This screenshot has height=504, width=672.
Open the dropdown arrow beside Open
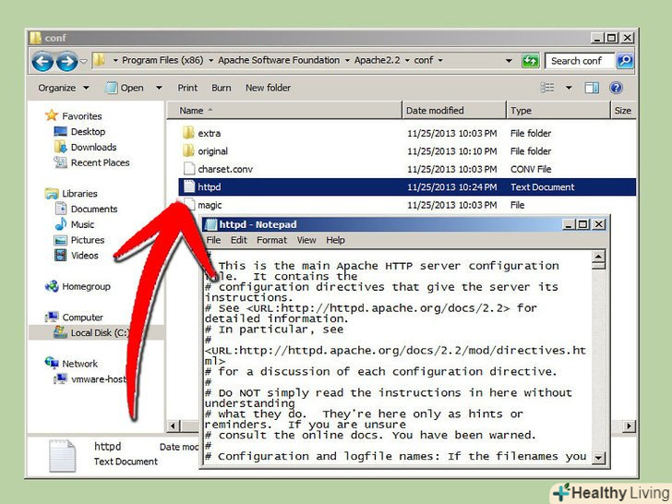(x=159, y=88)
